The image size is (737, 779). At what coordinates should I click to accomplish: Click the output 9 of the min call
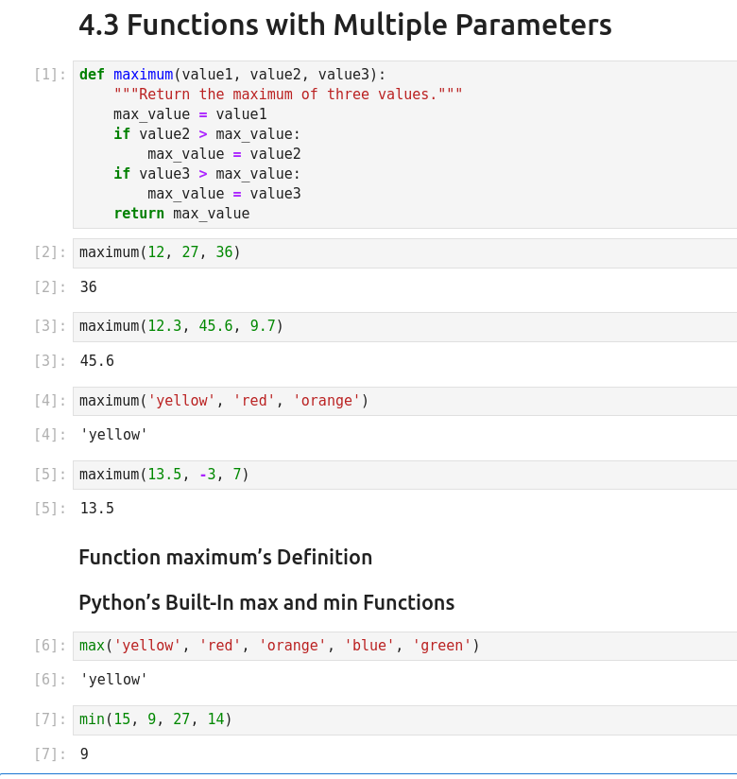[84, 754]
